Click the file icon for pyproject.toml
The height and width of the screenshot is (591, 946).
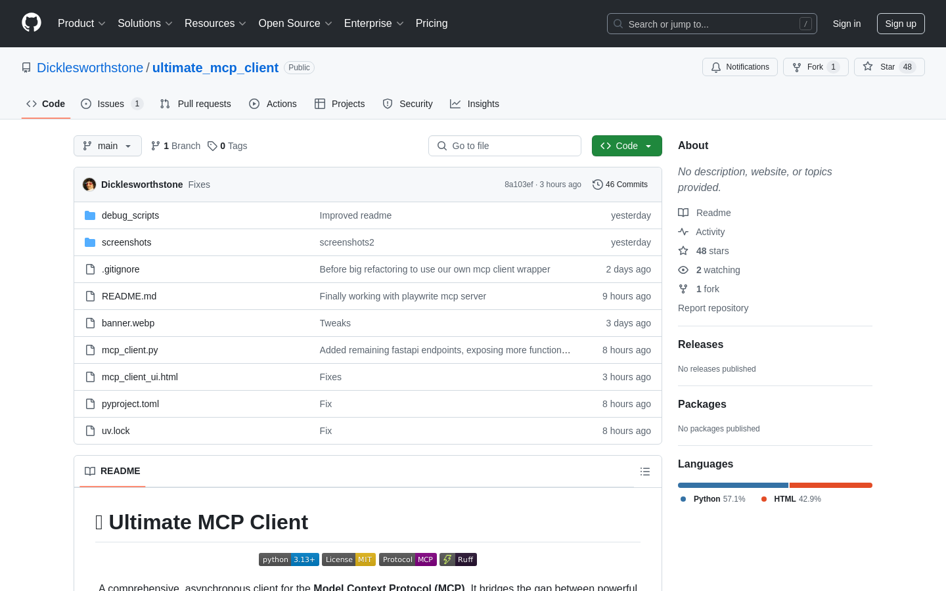coord(90,404)
